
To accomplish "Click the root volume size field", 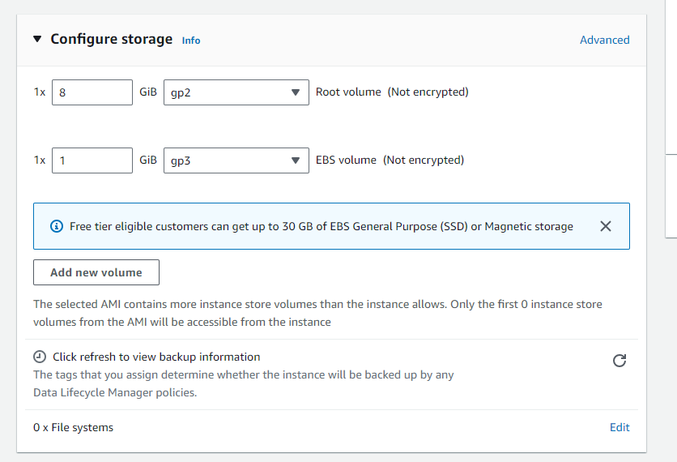I will [x=92, y=92].
